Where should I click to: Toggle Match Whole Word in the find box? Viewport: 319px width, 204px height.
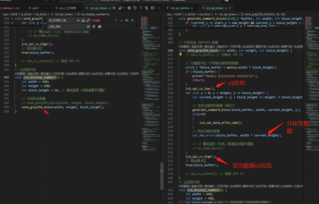click(x=83, y=20)
